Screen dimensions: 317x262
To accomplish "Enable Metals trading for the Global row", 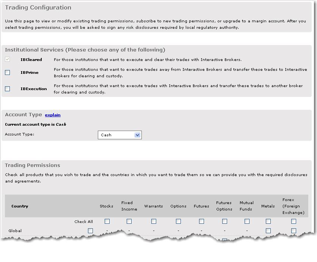I will 268,231.
